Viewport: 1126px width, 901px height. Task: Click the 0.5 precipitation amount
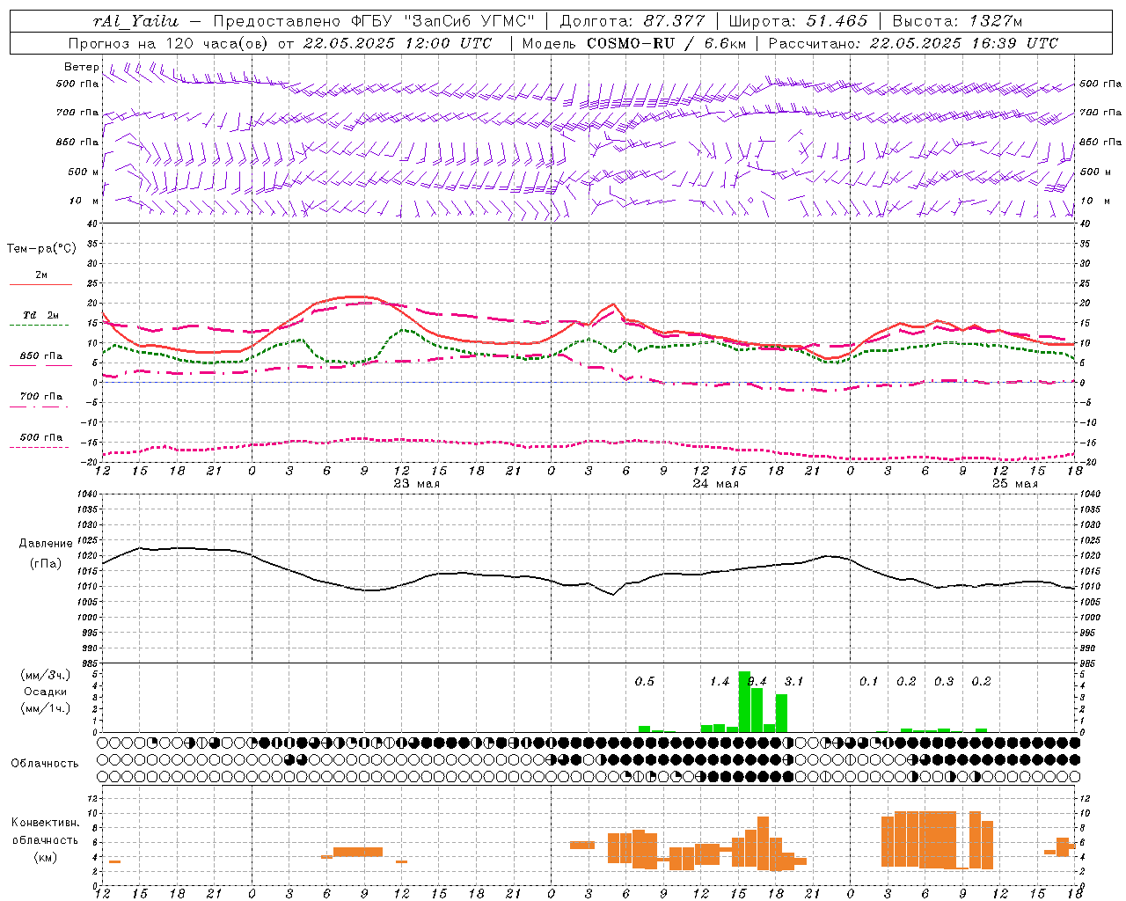click(645, 682)
